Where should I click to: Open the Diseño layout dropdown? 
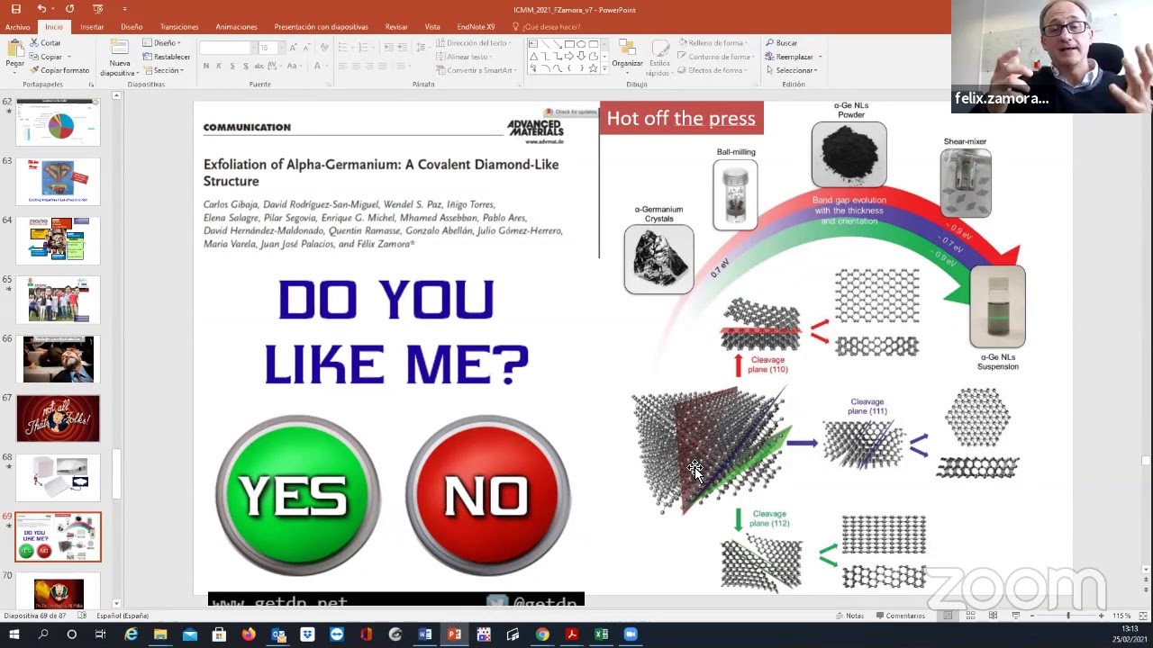click(x=162, y=42)
